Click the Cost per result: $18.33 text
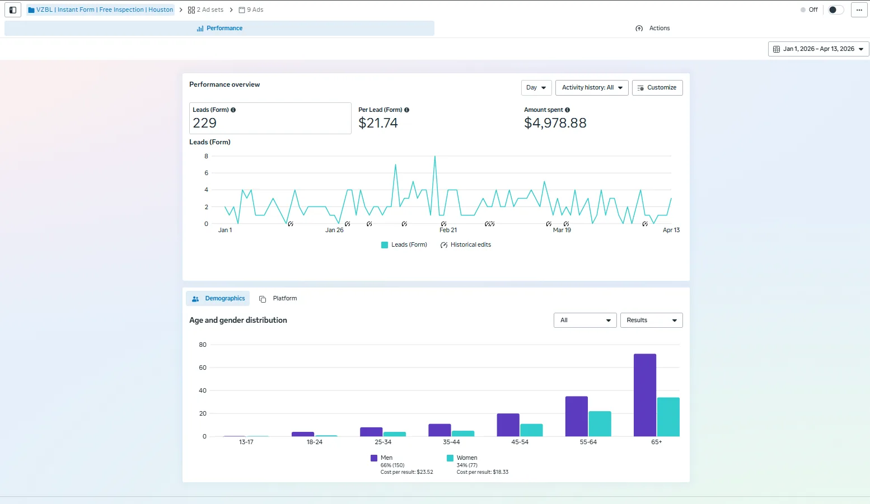Viewport: 870px width, 504px height. [483, 472]
